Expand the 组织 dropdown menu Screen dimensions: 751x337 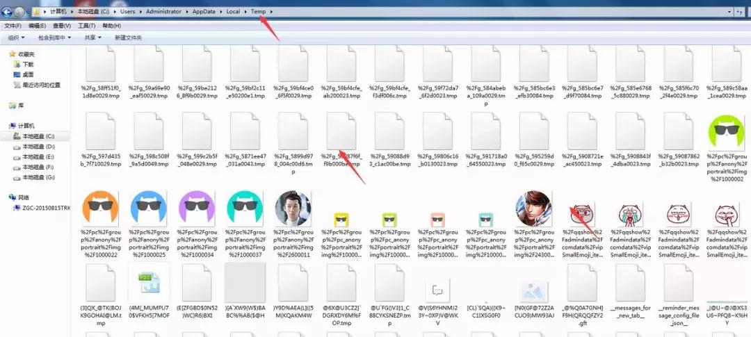pos(15,38)
